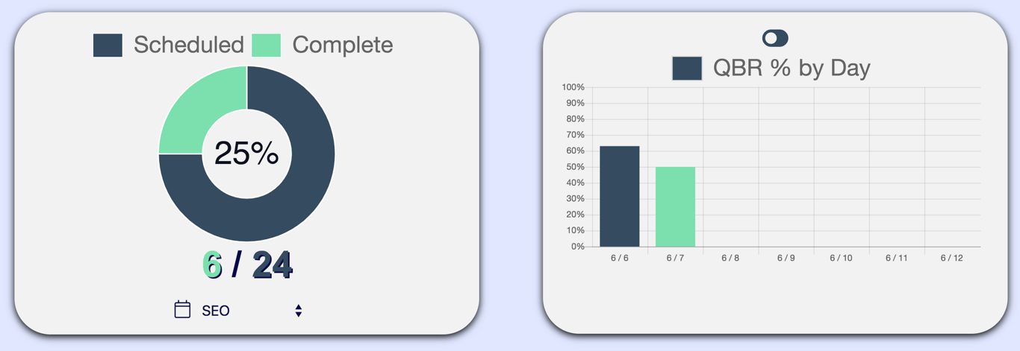The height and width of the screenshot is (351, 1020).
Task: Click the number 24 scheduled total
Action: point(273,265)
